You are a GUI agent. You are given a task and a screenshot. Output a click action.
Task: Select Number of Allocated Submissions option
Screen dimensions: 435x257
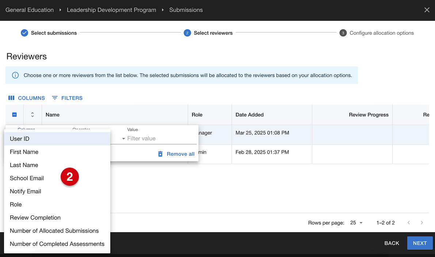[x=57, y=231]
